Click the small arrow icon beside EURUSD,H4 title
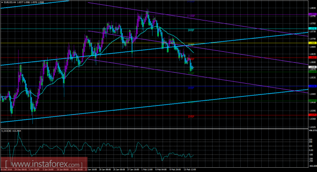The image size is (317, 172). [x=2, y=2]
